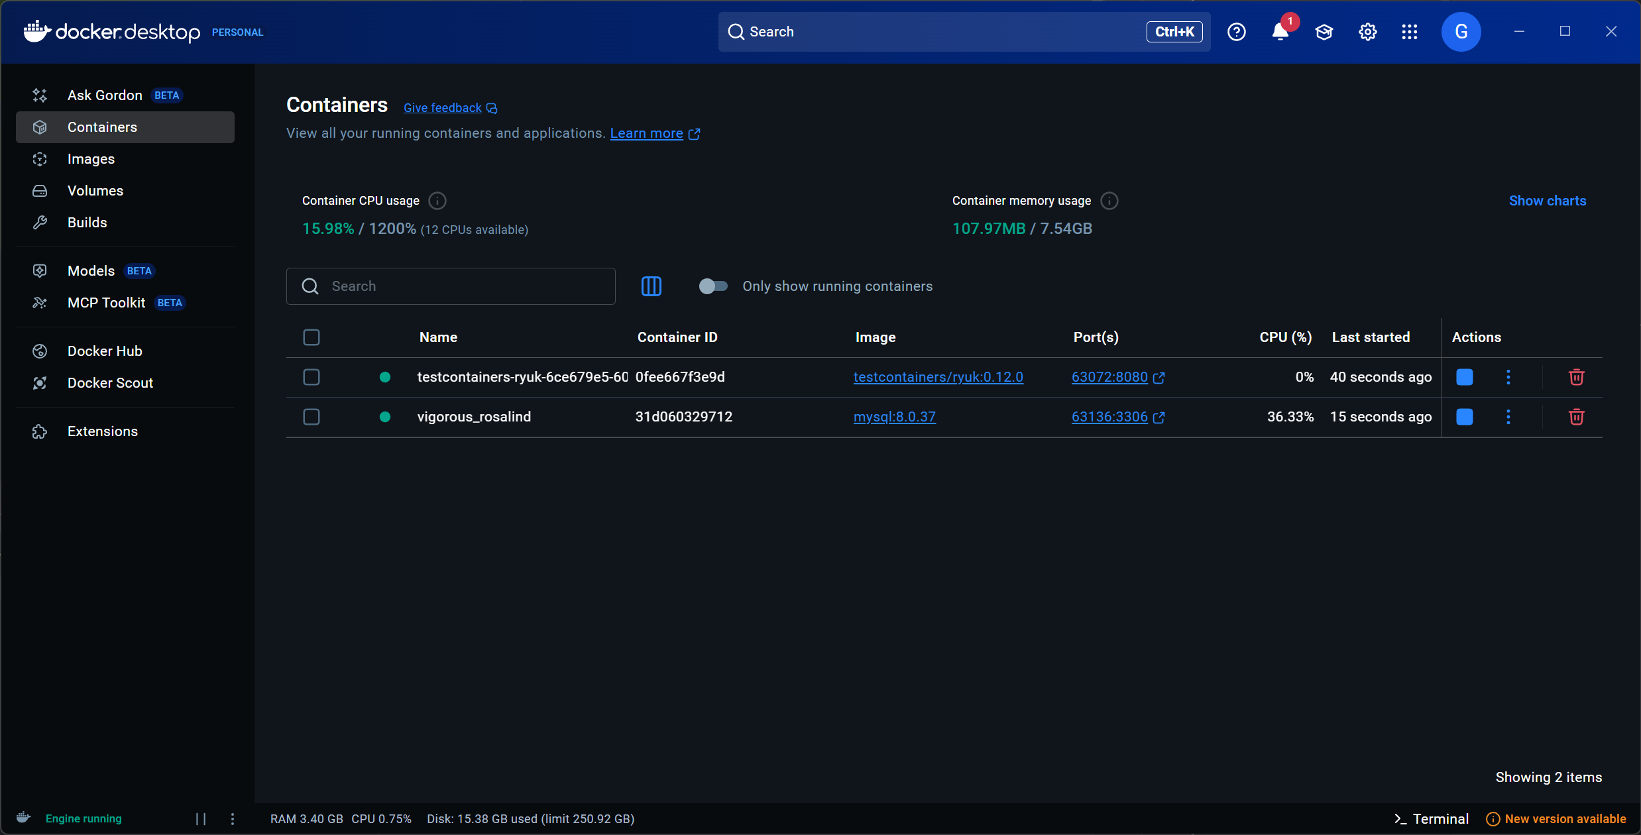The height and width of the screenshot is (835, 1641).
Task: Open the Learning center graduation cap icon
Action: coord(1324,32)
